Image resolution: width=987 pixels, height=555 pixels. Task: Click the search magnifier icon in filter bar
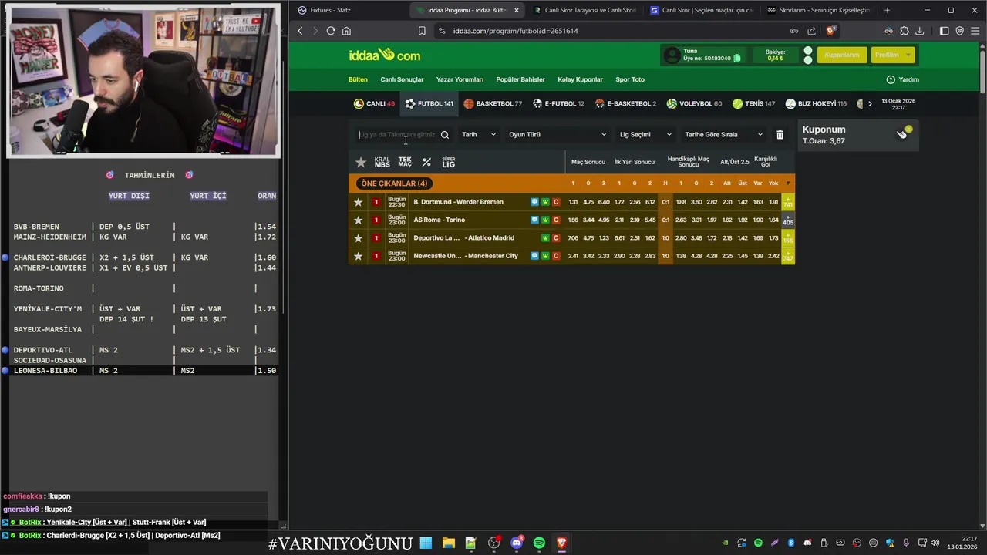tap(444, 135)
